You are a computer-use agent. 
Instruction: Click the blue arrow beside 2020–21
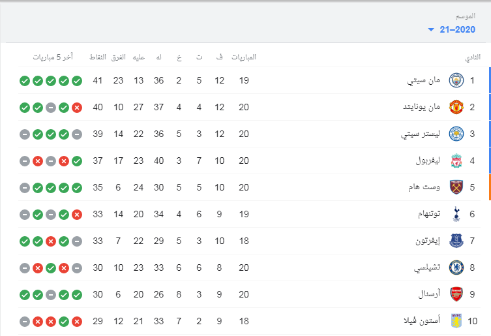[431, 30]
